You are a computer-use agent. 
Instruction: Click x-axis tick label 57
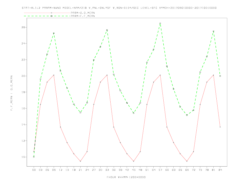pyautogui.click(x=160, y=170)
